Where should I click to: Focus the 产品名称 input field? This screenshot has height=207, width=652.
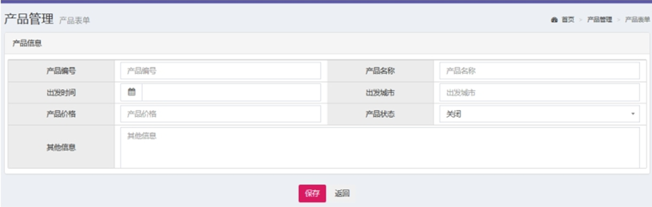tap(539, 70)
